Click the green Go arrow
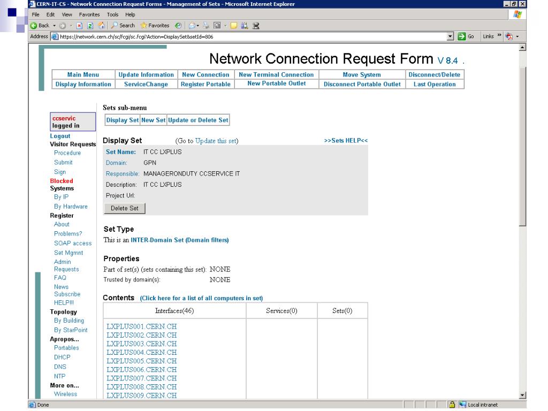548x411 pixels. coord(462,36)
